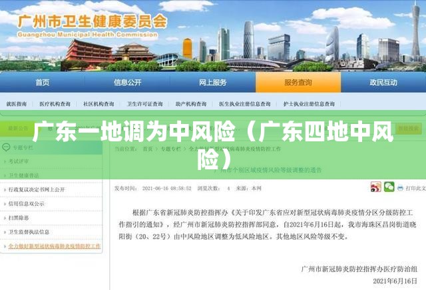Open 全力做好新型冠状病毒肺炎疫情防控工作 sidebar link
The height and width of the screenshot is (290, 426).
pos(55,246)
